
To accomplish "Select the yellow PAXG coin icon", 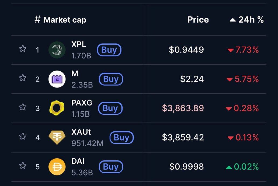I will pyautogui.click(x=57, y=108).
